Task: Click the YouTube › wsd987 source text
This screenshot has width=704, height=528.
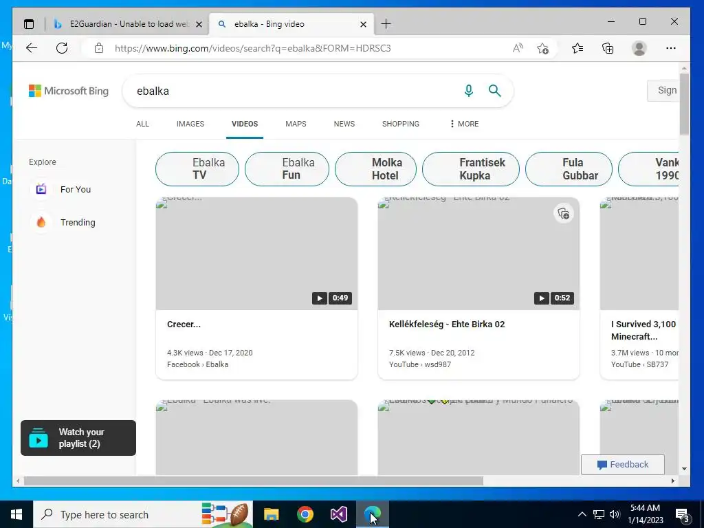Action: 420,364
